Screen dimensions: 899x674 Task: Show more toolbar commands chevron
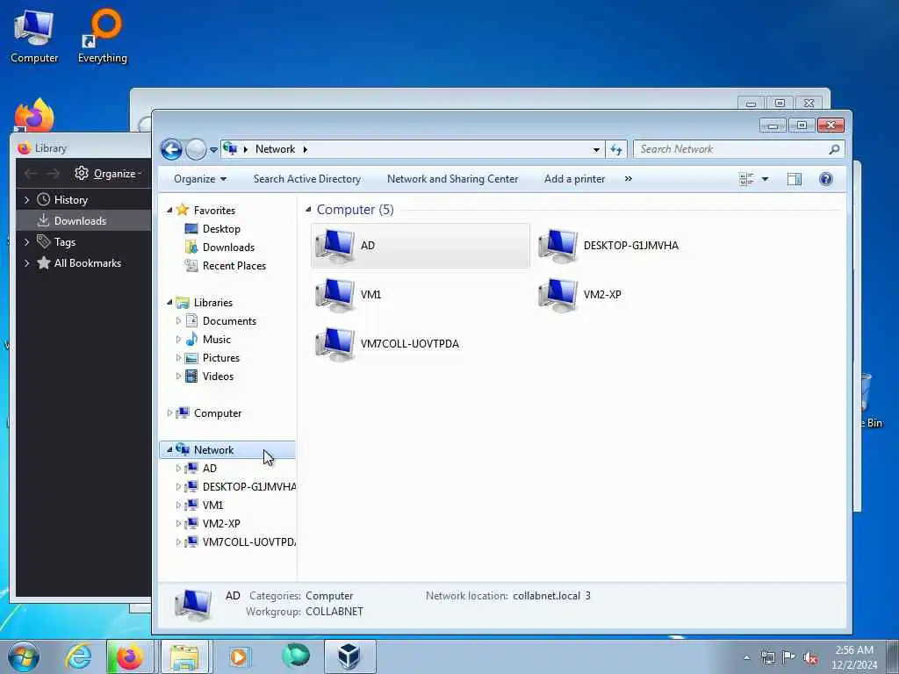pyautogui.click(x=629, y=179)
